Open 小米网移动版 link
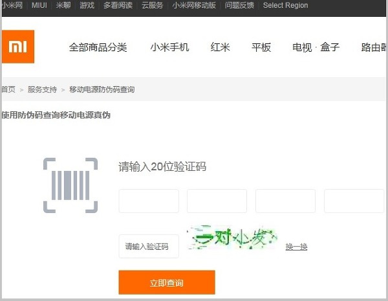This screenshot has height=301, width=388. 194,5
